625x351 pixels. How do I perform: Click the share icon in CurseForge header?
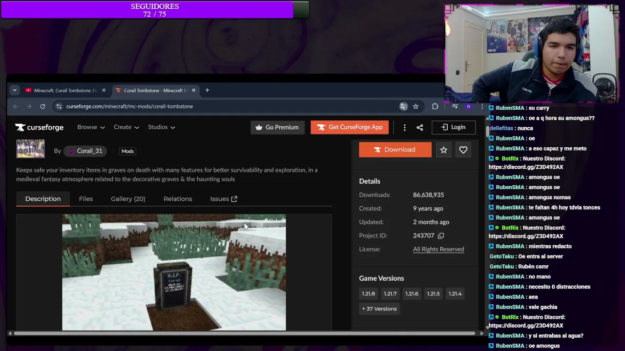tap(419, 127)
